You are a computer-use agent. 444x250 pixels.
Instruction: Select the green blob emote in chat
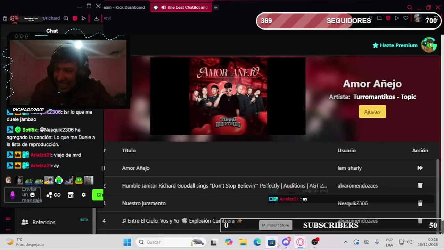(x=79, y=180)
